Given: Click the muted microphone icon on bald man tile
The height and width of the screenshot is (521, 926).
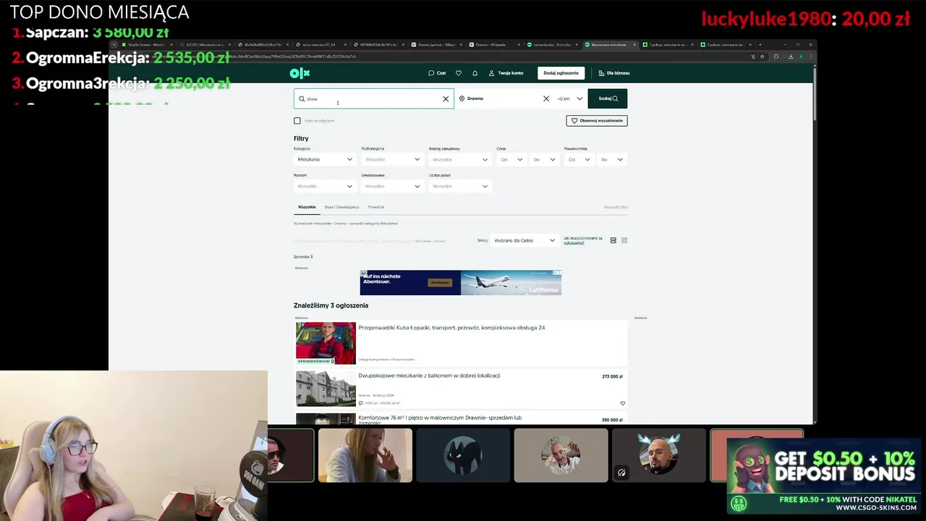Looking at the screenshot, I should [x=621, y=473].
